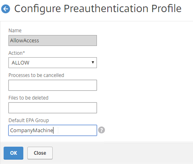Click the Name field label
Viewport: 193px width, 164px height.
point(15,31)
